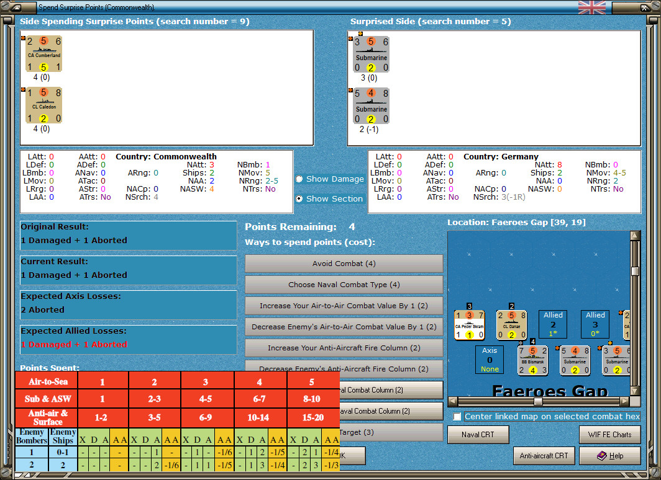Click Decrease Enemy's Anti-Aircraft Fire Column
The image size is (661, 480).
pyautogui.click(x=344, y=368)
